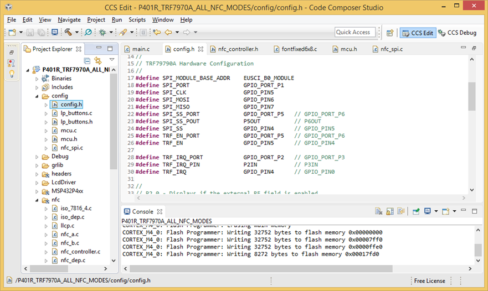Click the Back navigation arrow icon

[x=169, y=33]
